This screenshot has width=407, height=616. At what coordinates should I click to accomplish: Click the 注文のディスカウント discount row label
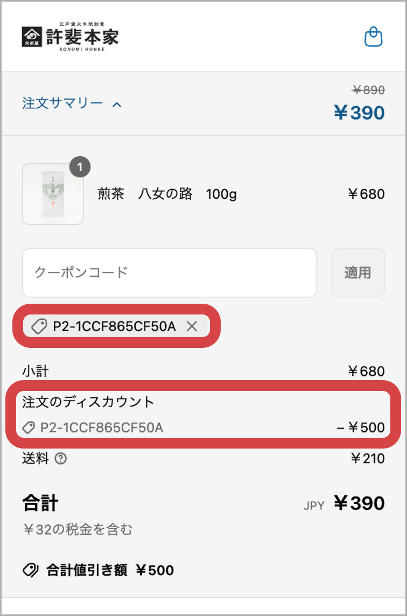88,402
